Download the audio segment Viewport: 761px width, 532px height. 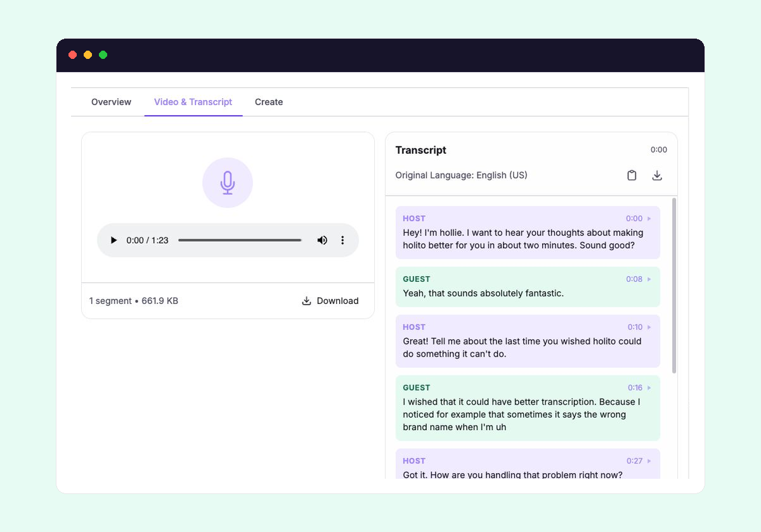pos(330,301)
